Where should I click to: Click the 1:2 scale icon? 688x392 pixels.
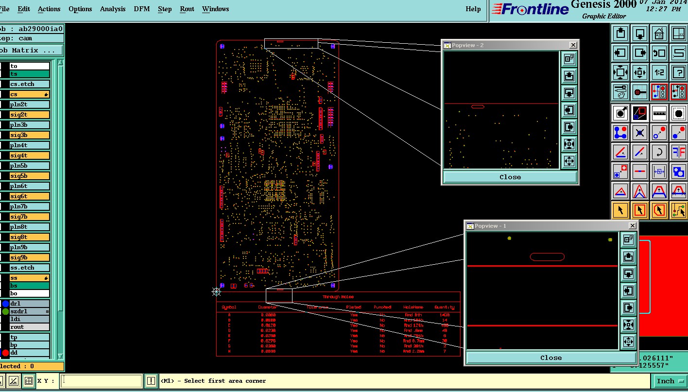(x=659, y=72)
